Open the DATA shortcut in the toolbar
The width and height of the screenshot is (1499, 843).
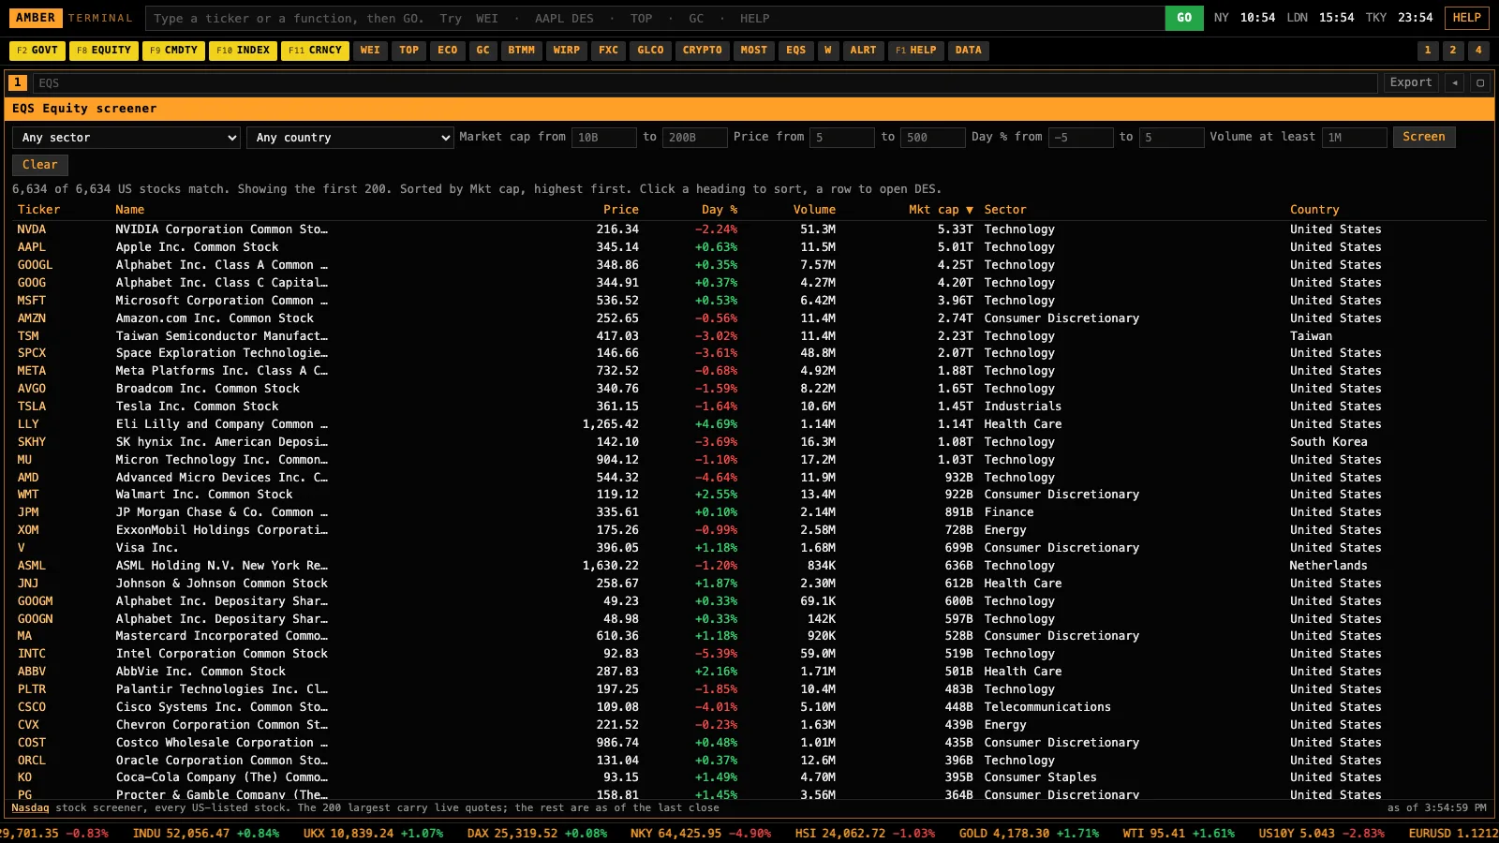pyautogui.click(x=969, y=51)
